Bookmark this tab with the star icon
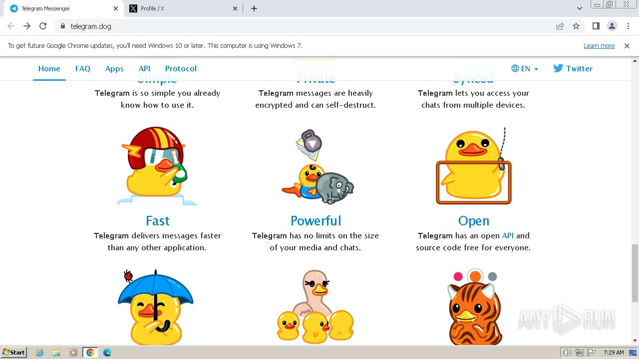The image size is (639, 359). (576, 26)
